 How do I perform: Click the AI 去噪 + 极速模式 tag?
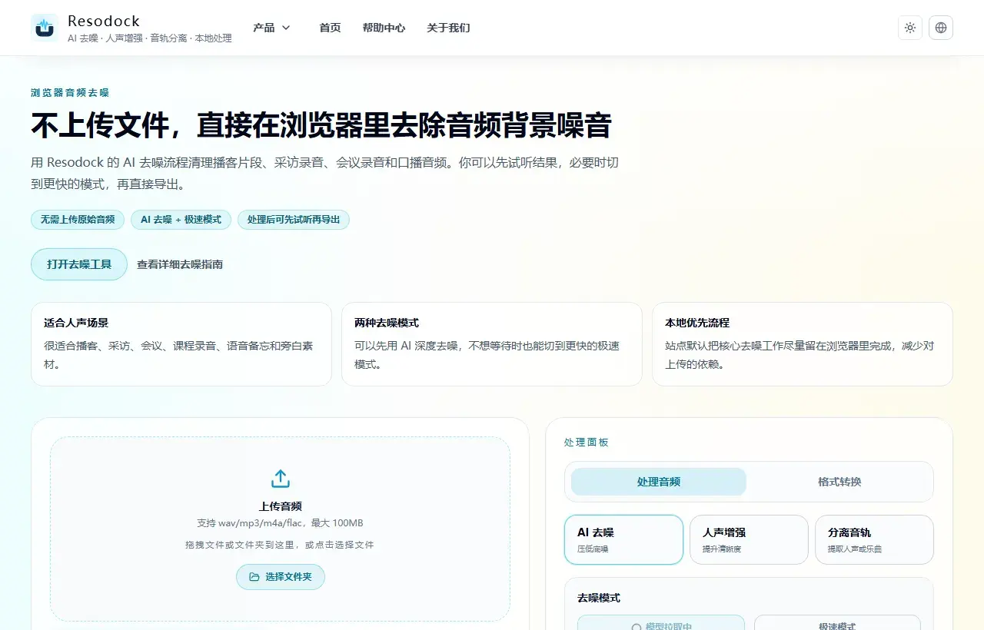[181, 220]
